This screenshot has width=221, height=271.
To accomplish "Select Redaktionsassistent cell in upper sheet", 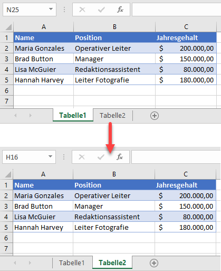I will 114,69.
